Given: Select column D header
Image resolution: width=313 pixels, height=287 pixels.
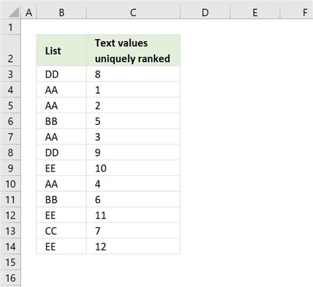Looking at the screenshot, I should coord(205,13).
